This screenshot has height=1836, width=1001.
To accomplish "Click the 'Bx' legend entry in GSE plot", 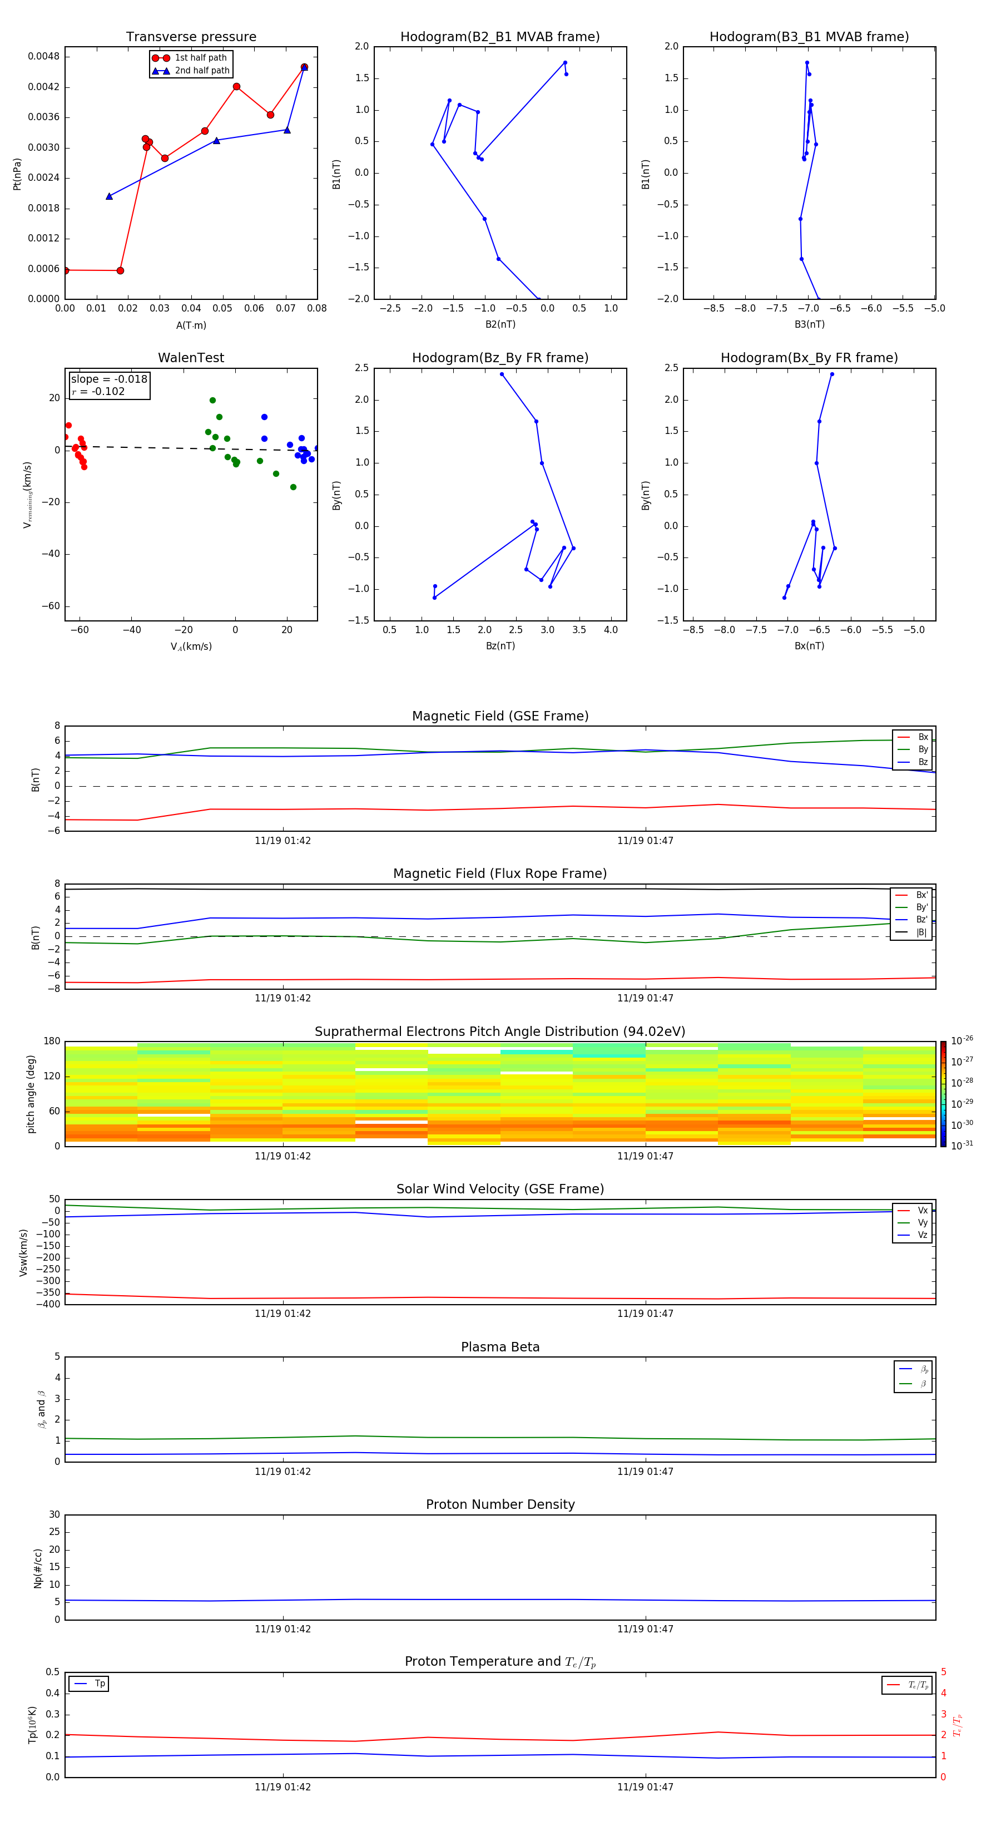I will tap(913, 737).
